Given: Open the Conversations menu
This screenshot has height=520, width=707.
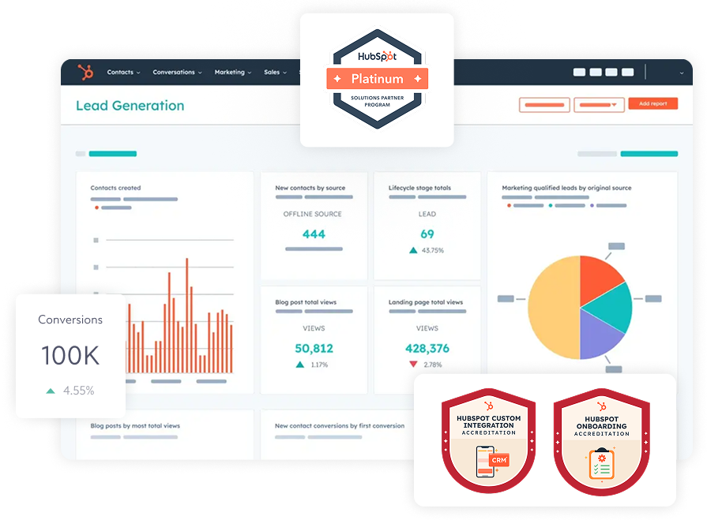Looking at the screenshot, I should (177, 73).
